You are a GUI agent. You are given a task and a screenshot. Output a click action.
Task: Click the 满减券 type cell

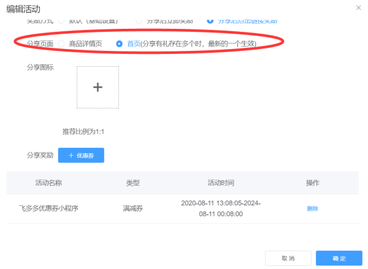(132, 208)
